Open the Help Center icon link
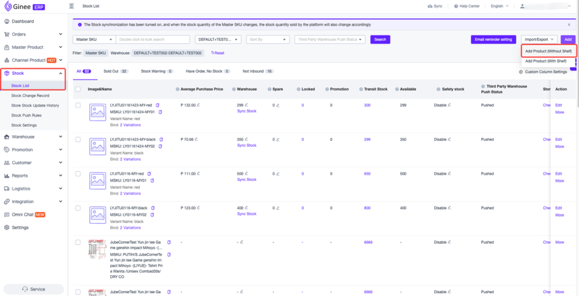The image size is (579, 296). (456, 6)
